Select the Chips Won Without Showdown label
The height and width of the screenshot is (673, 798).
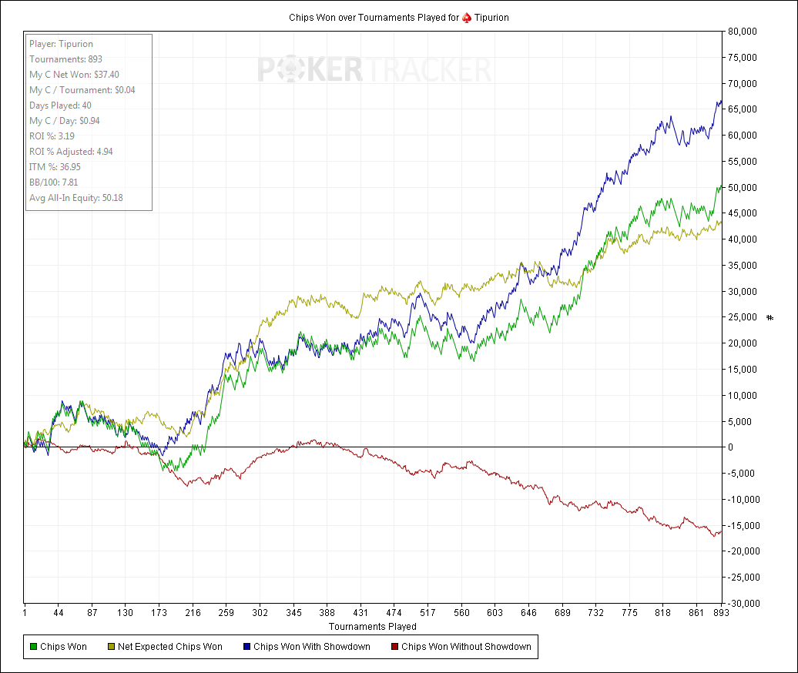[466, 647]
